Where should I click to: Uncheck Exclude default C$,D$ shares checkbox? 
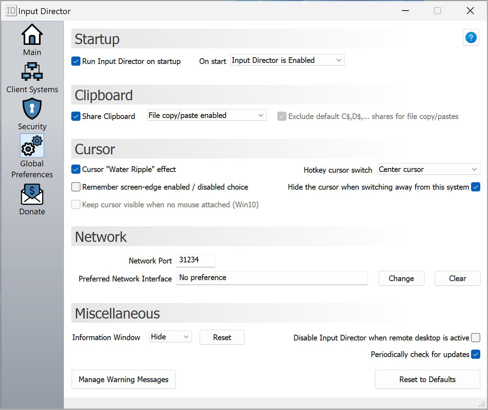tap(282, 116)
